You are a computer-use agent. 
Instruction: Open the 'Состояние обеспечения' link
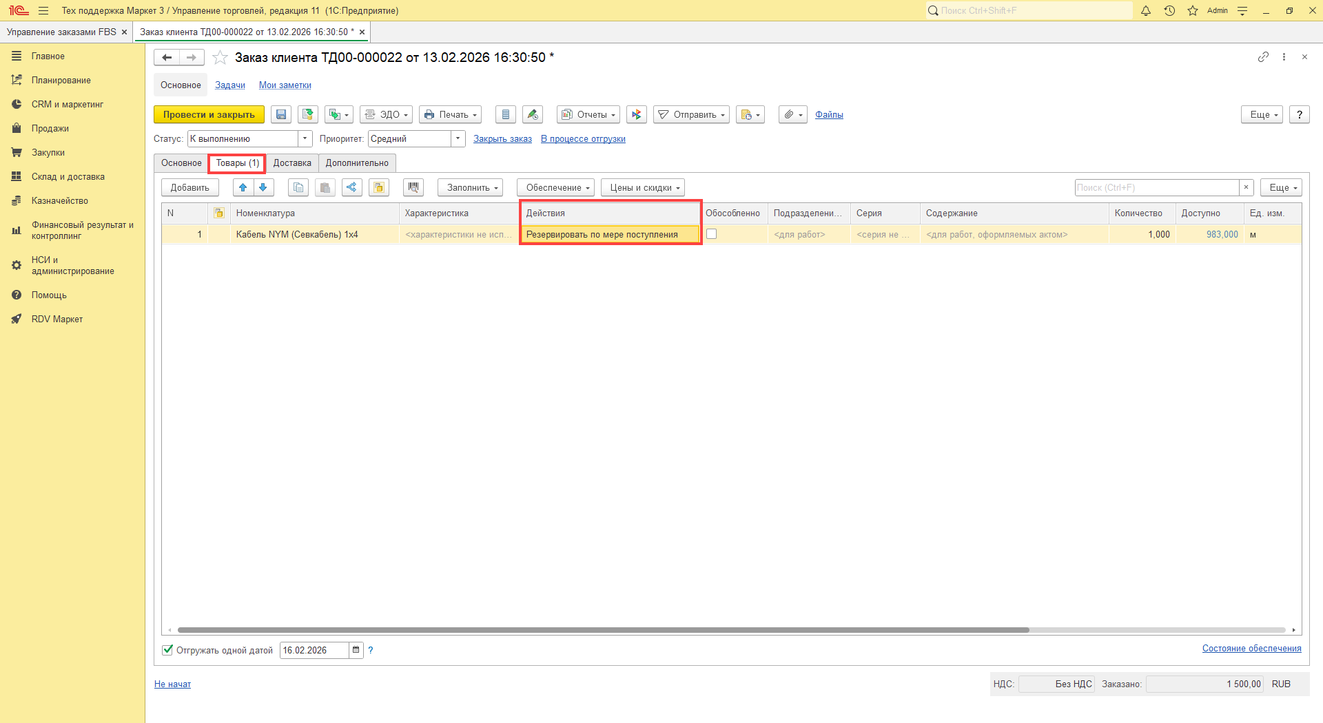pyautogui.click(x=1251, y=649)
